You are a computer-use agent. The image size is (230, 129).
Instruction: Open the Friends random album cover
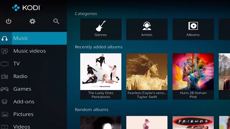[193, 123]
